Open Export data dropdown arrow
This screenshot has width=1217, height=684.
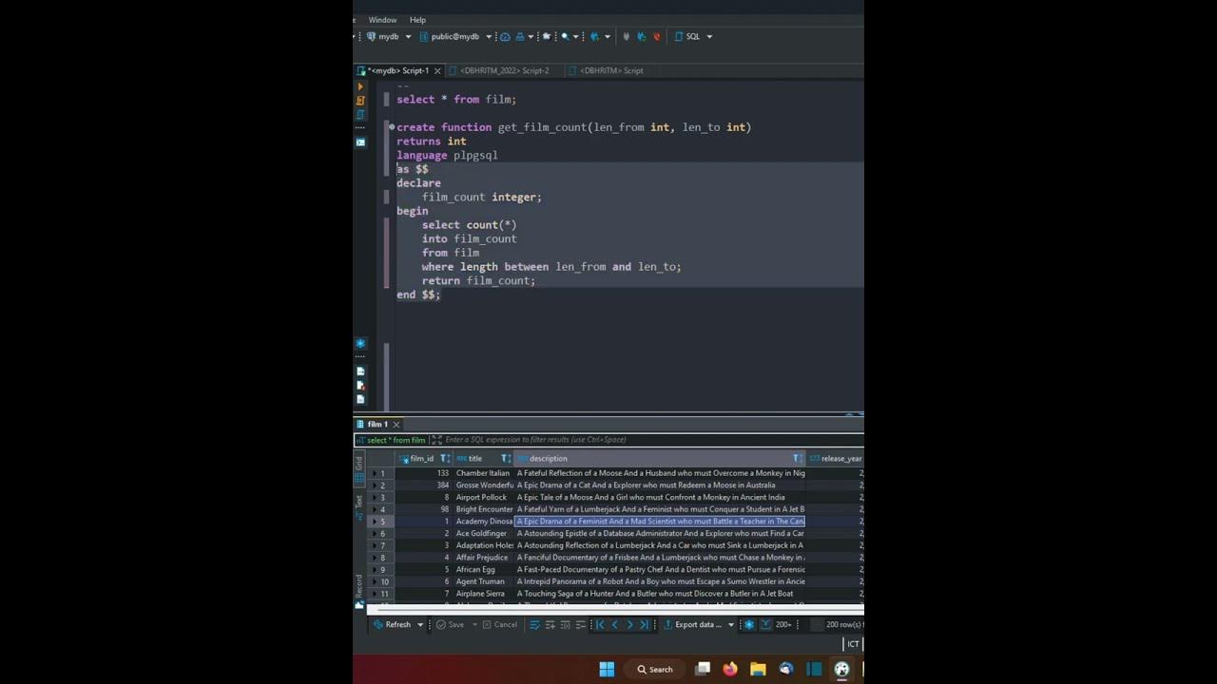[730, 624]
